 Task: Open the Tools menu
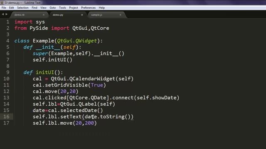pos(62,8)
